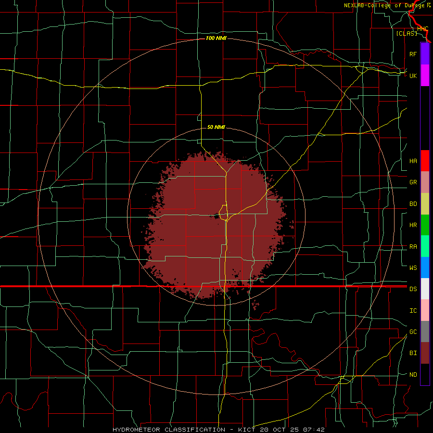Click the 'BI' legend label
The width and height of the screenshot is (433, 433).
click(413, 353)
